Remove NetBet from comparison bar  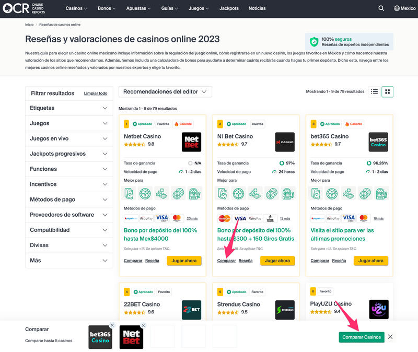(x=143, y=325)
